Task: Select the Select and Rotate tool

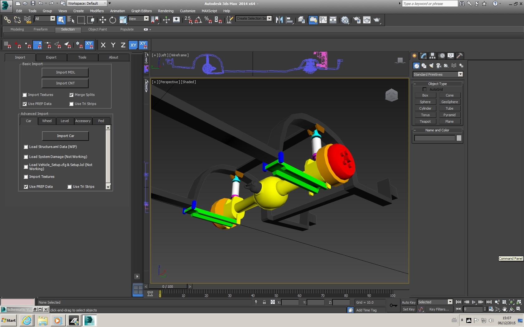Action: tap(113, 20)
